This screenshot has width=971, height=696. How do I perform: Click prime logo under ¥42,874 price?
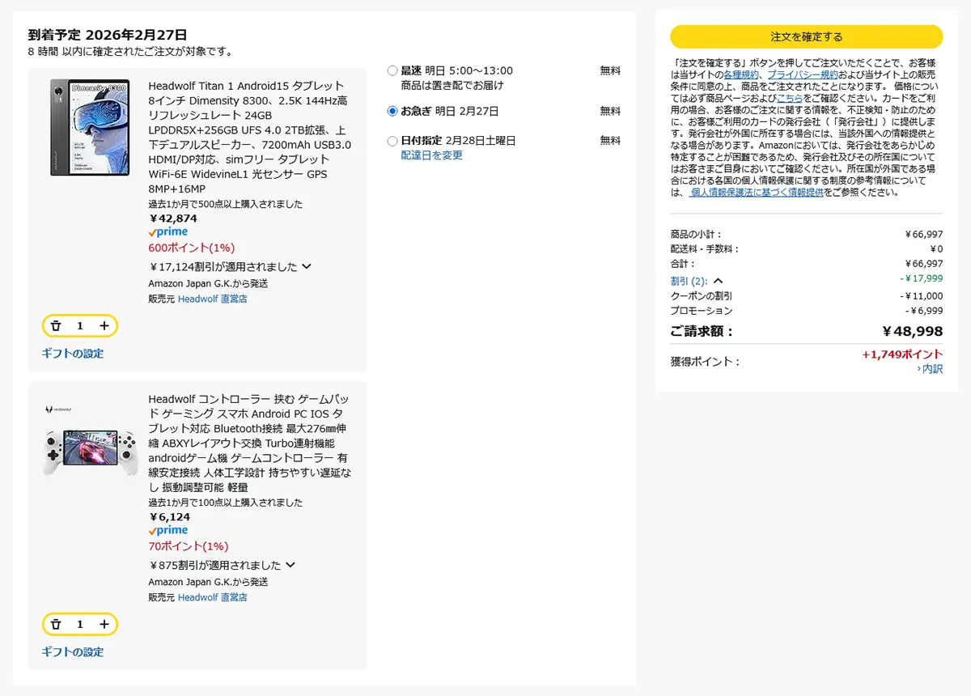168,232
